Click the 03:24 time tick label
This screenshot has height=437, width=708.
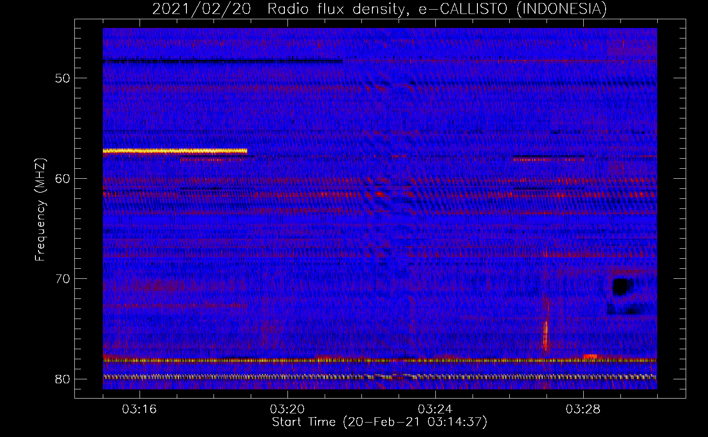click(x=435, y=409)
